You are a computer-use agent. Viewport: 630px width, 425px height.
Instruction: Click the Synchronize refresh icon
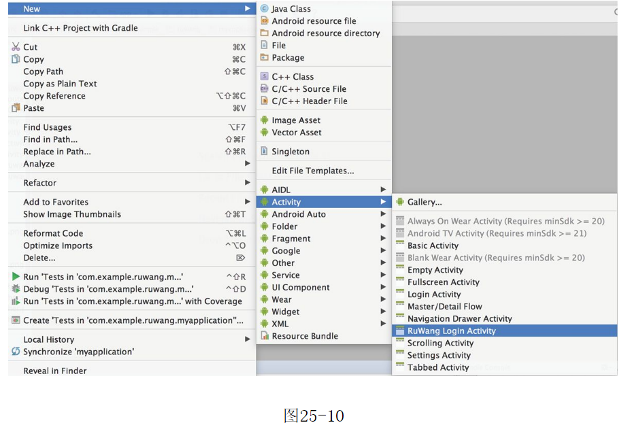point(16,352)
